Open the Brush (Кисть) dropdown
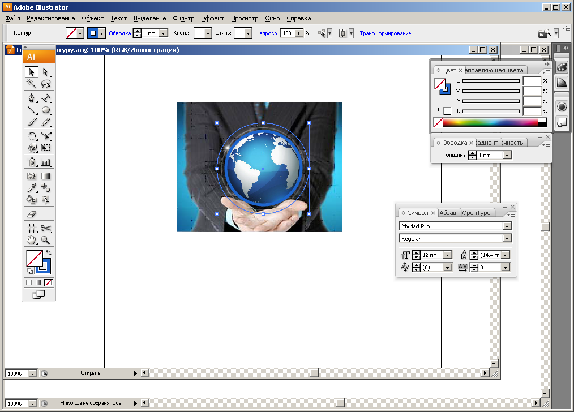This screenshot has height=412, width=574. 208,33
